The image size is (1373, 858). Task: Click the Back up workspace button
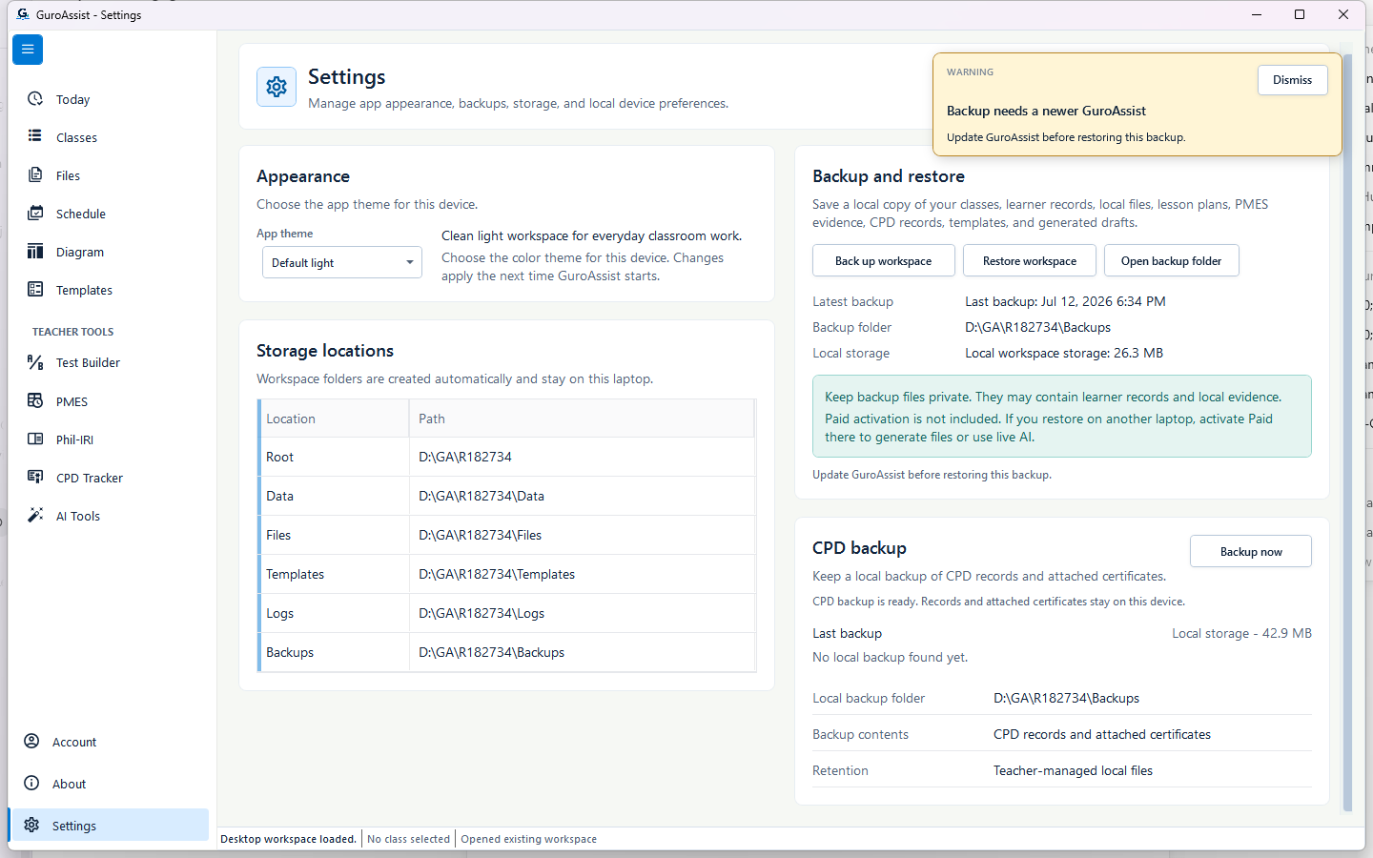pos(883,261)
